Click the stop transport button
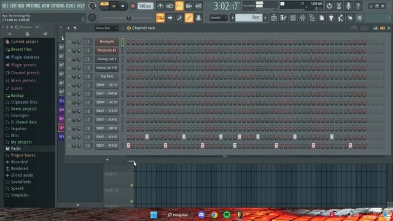Screen dimensions: 393x221 tap(123, 6)
